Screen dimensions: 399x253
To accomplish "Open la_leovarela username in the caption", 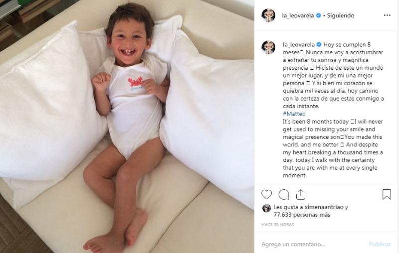I will tap(299, 45).
